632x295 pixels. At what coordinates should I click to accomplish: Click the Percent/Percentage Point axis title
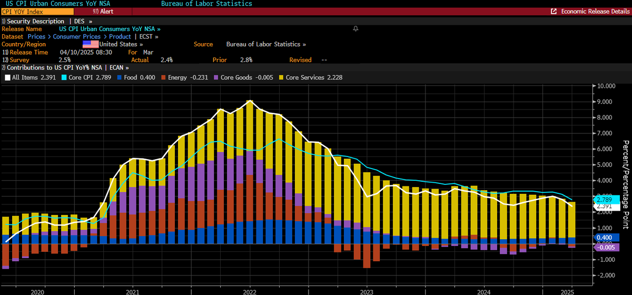tap(626, 184)
